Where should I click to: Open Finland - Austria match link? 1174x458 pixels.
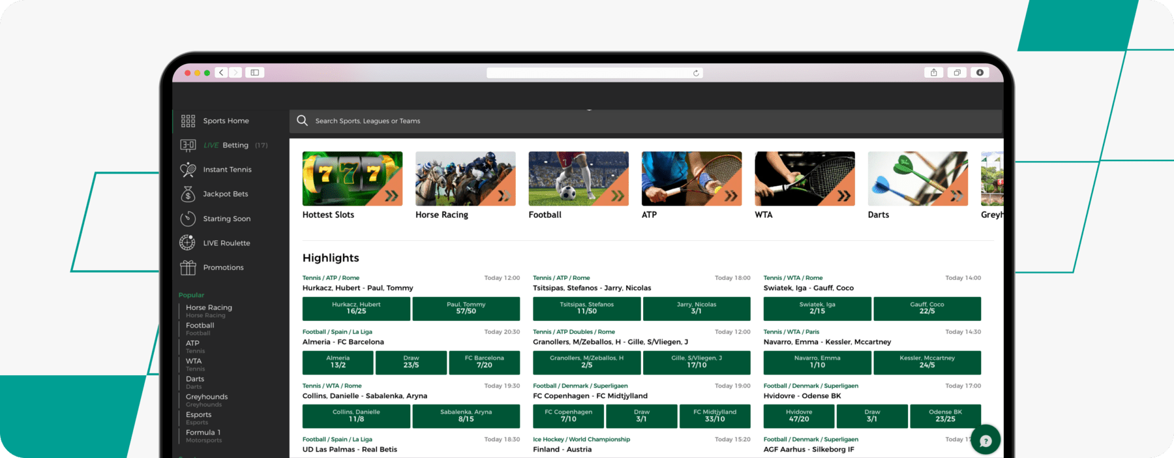(562, 450)
